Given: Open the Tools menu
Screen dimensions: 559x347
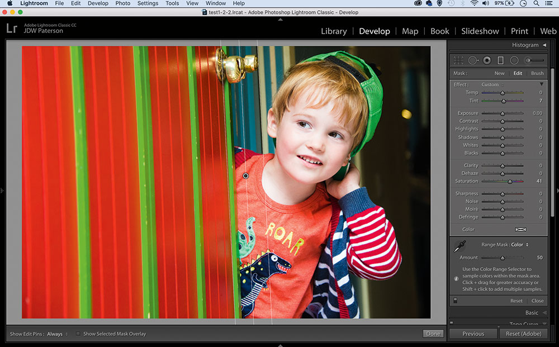Looking at the screenshot, I should tap(172, 3).
